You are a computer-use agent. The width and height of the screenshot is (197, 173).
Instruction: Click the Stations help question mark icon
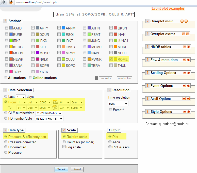[5, 21]
